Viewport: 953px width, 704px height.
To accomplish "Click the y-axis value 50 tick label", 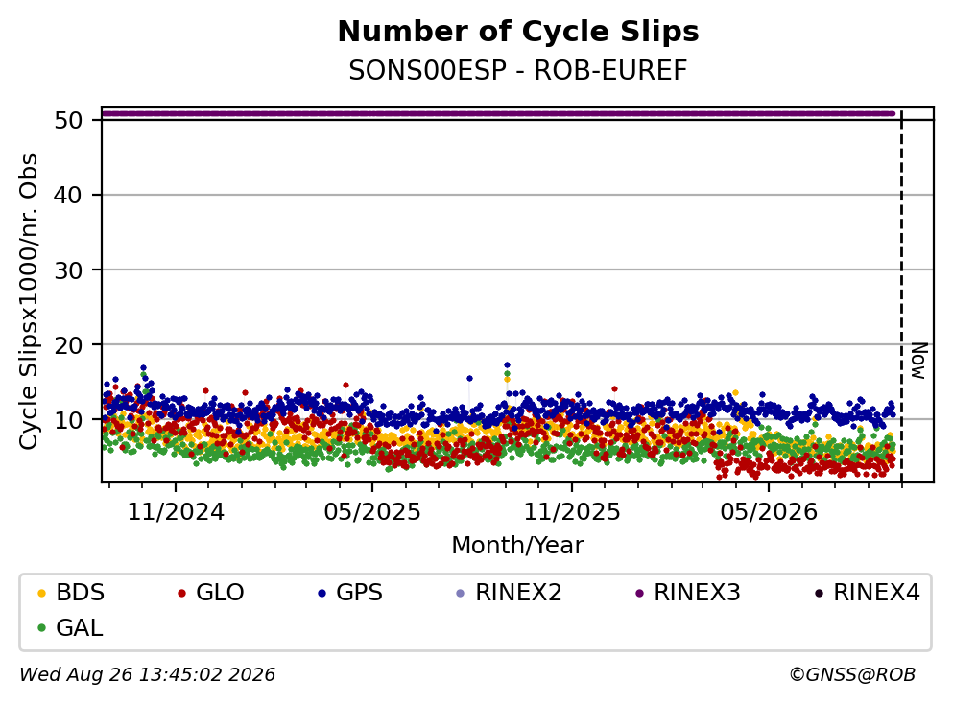I will [68, 120].
